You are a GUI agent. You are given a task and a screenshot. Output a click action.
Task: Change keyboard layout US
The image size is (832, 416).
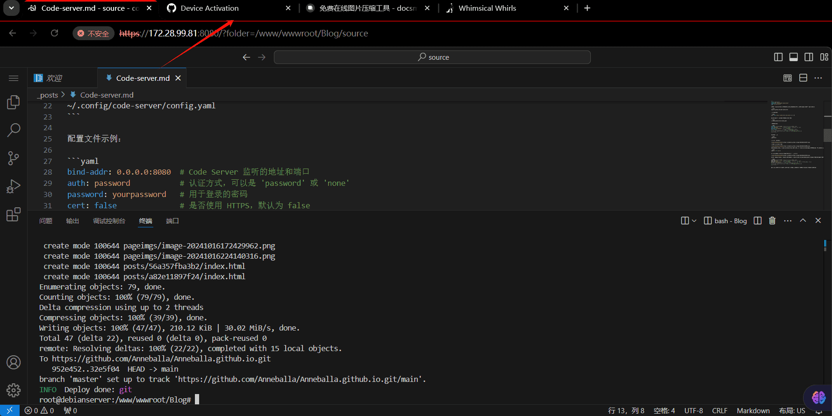[792, 410]
